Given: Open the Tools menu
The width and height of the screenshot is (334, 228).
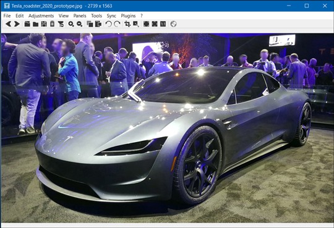Looking at the screenshot, I should pos(96,15).
